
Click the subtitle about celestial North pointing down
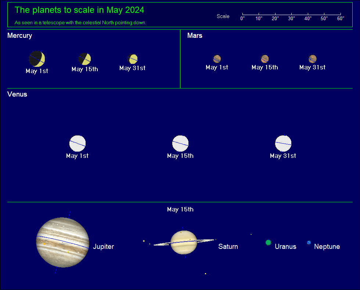tap(80, 22)
